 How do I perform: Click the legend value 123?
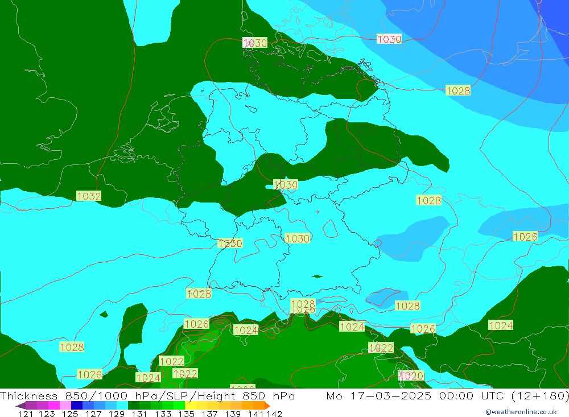pyautogui.click(x=47, y=414)
